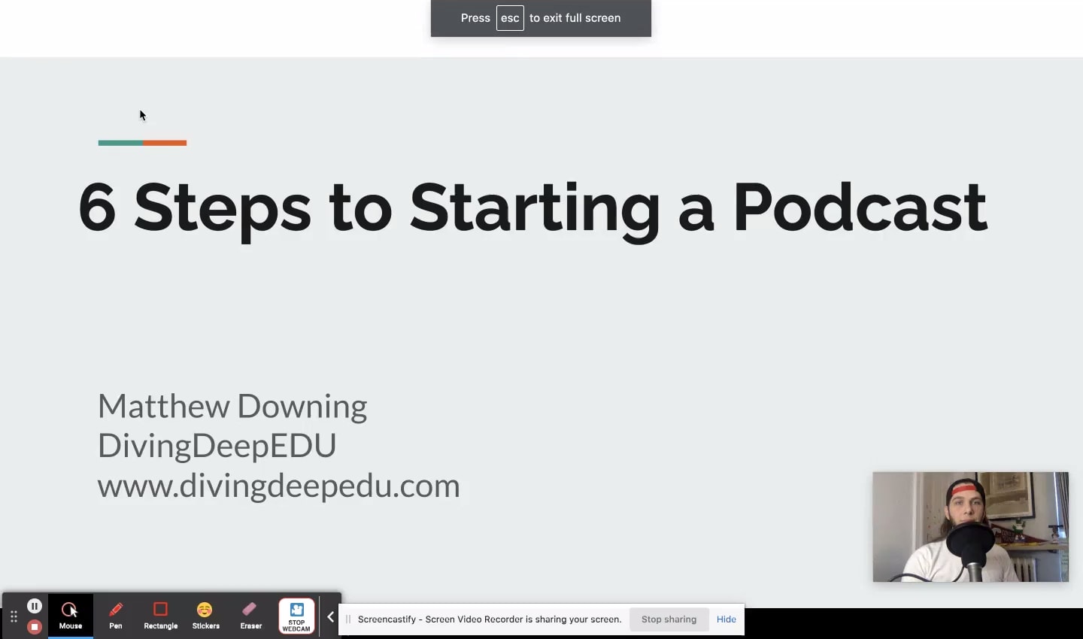Toggle the Eraser off by reselecting Mouse
Viewport: 1083px width, 639px height.
pyautogui.click(x=70, y=615)
